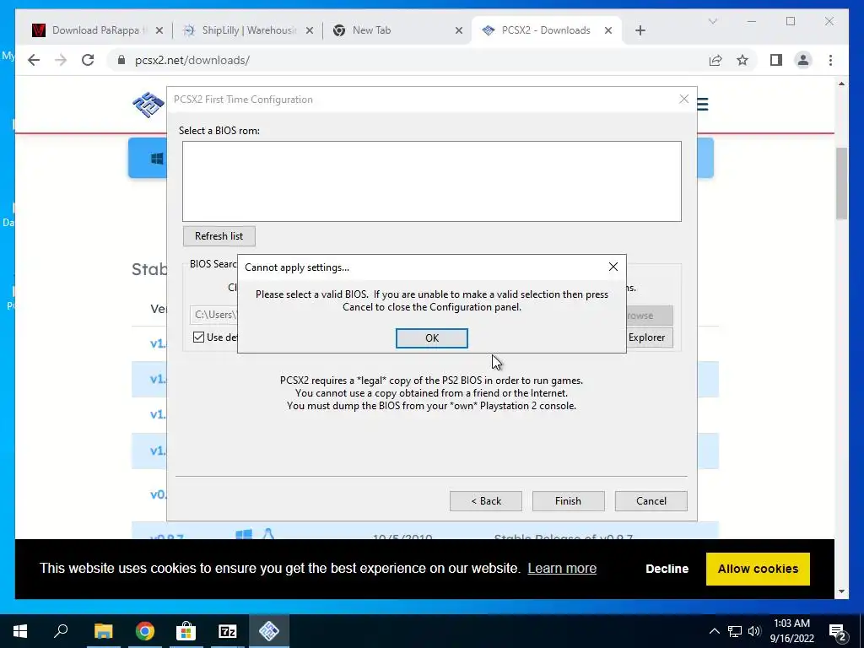Screen dimensions: 864x648
Task: Toggle Chrome's side panel icon
Action: (776, 60)
